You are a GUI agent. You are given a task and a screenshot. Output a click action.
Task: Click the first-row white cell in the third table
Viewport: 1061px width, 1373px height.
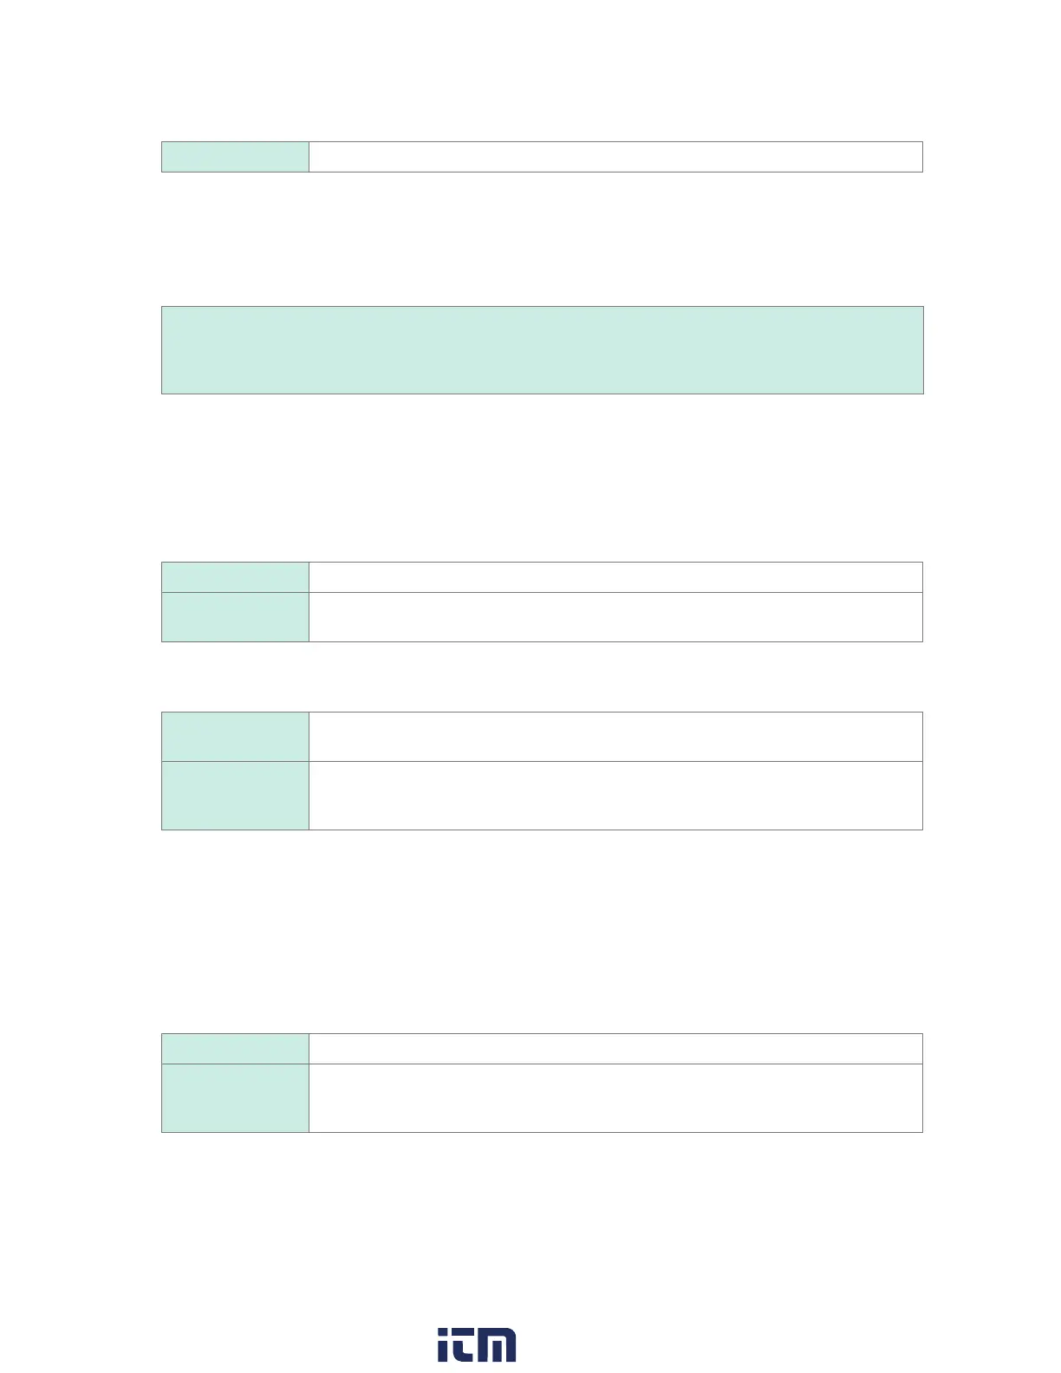615,737
